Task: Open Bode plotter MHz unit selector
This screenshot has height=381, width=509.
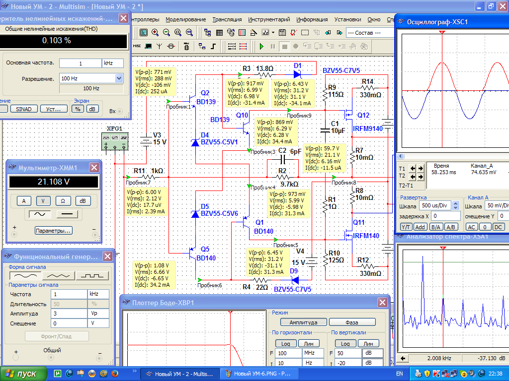Action: pyautogui.click(x=313, y=353)
